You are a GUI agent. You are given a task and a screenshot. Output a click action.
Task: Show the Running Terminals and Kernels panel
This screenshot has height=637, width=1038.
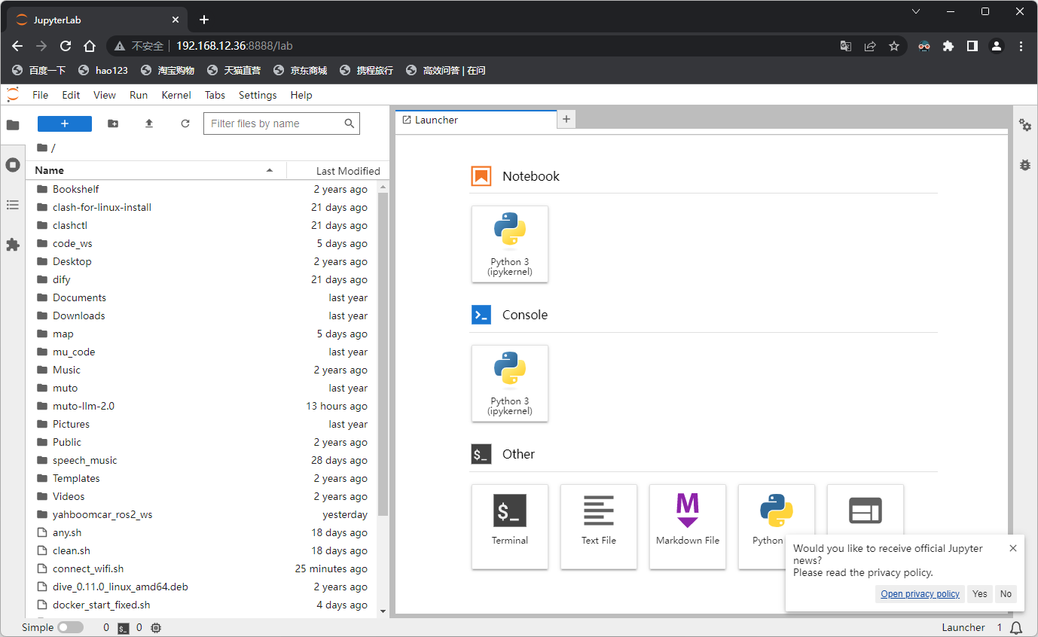click(x=13, y=165)
